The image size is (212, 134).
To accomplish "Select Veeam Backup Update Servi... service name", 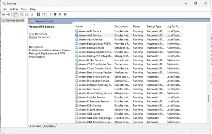I will click(x=96, y=52).
